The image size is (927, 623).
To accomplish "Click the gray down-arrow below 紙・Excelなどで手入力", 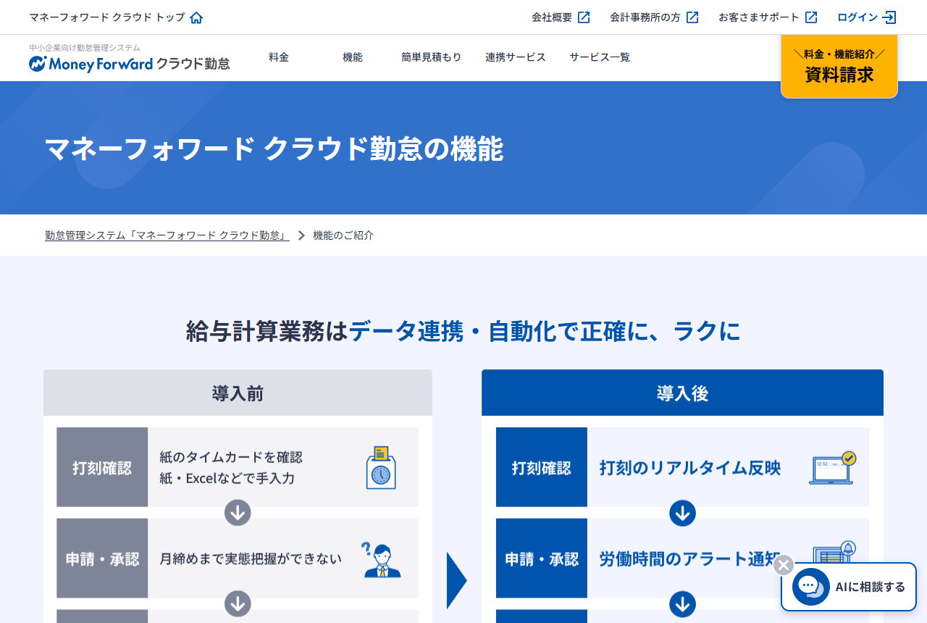I will coord(238,513).
